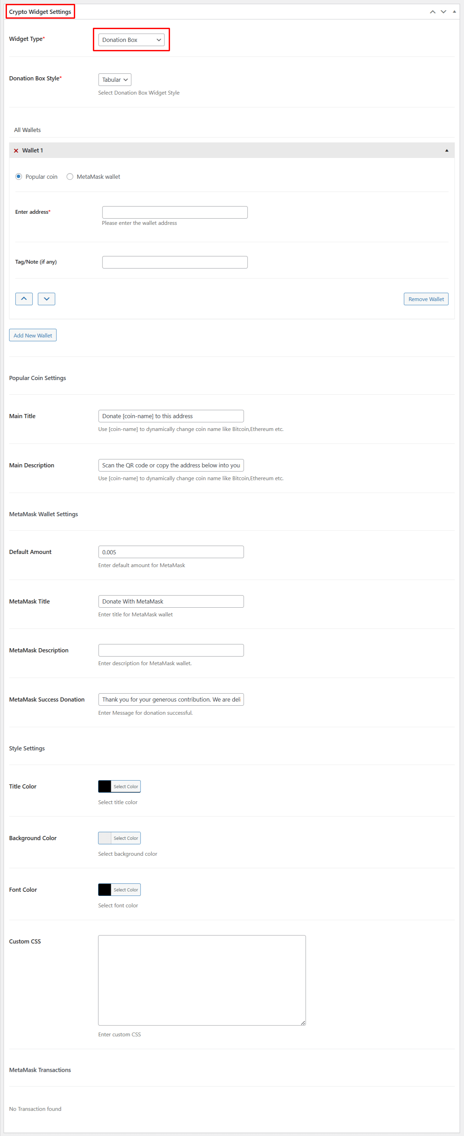Collapse the Wallet 1 section triangle
464x1136 pixels.
(x=446, y=151)
